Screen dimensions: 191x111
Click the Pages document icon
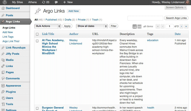pos(3,72)
